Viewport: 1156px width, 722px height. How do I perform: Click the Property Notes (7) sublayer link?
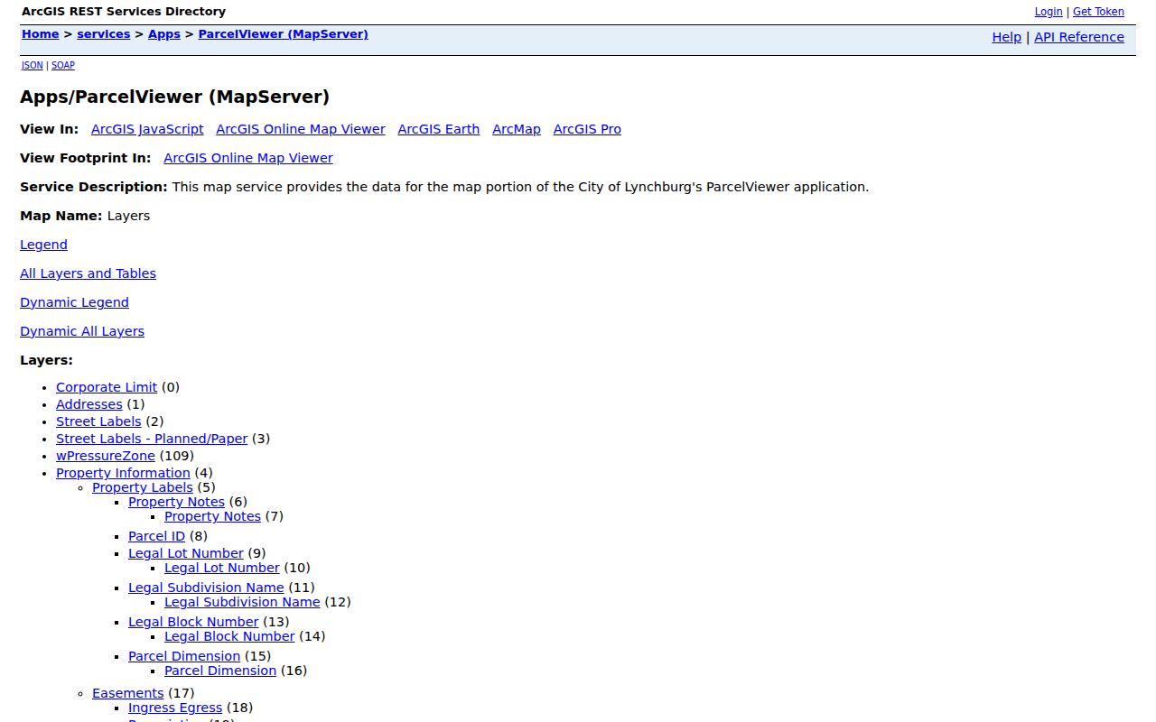tap(212, 516)
